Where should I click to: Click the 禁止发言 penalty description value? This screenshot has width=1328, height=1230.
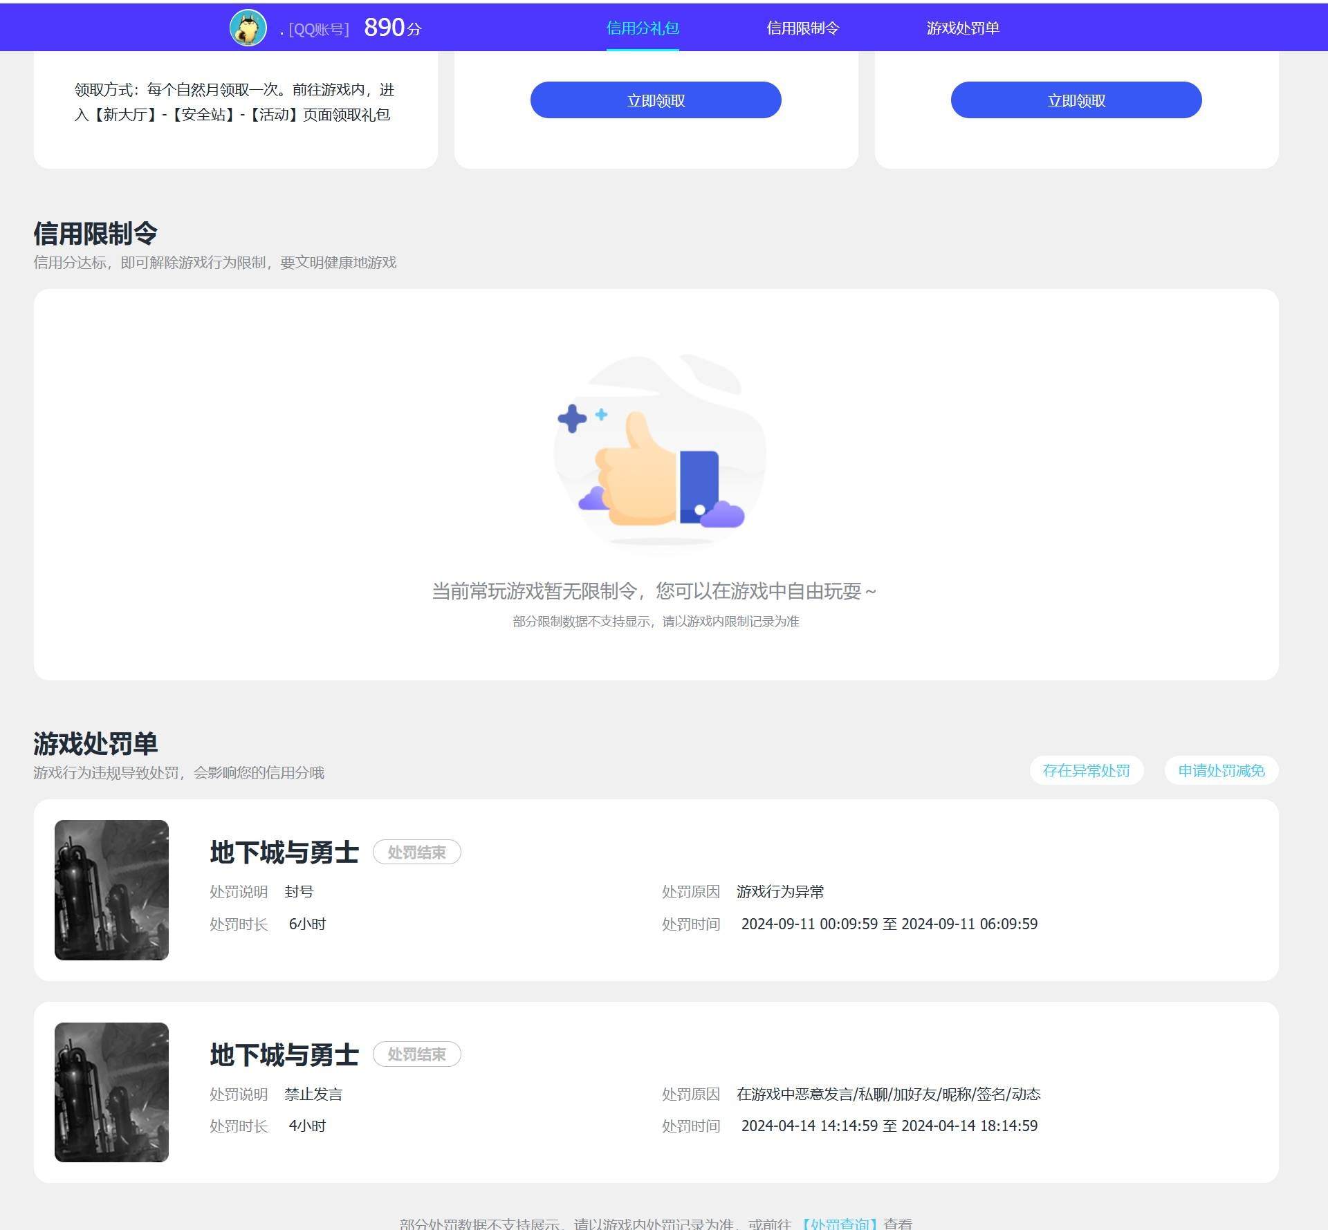pyautogui.click(x=313, y=1094)
